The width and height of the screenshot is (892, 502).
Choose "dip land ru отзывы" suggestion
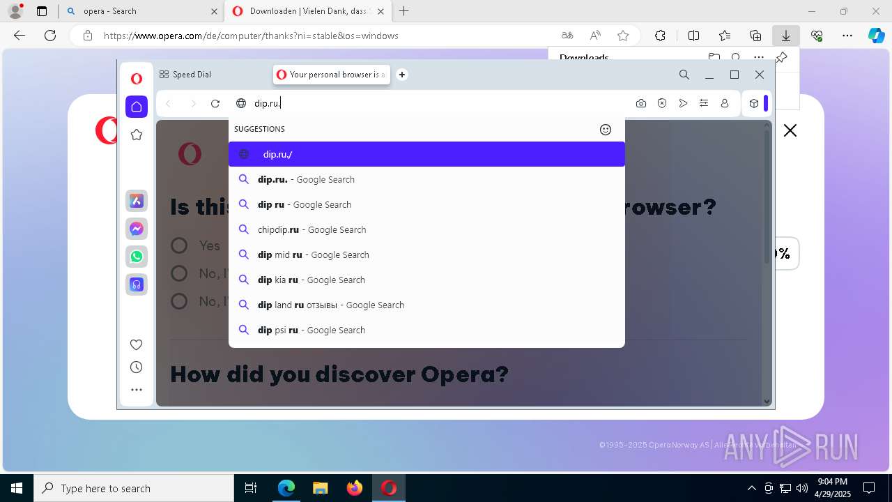click(426, 305)
